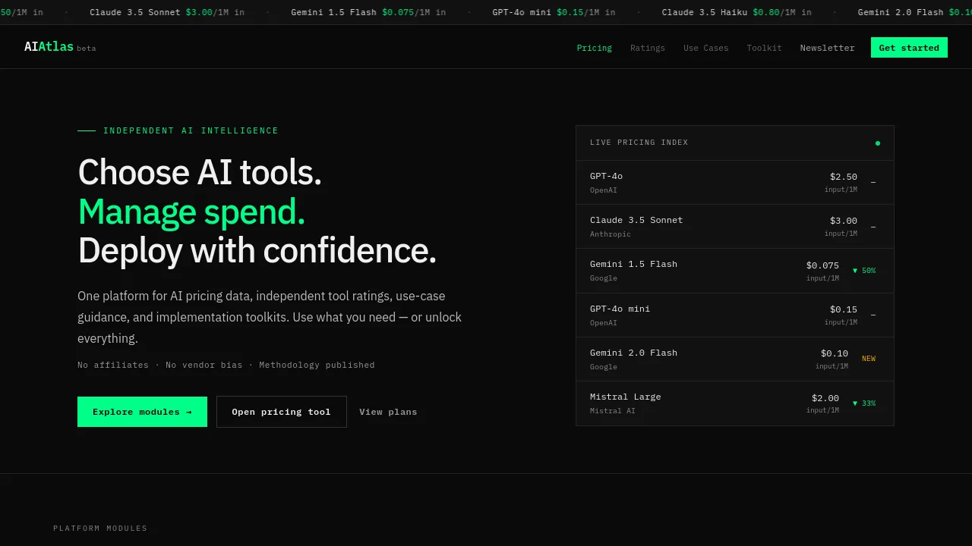The width and height of the screenshot is (972, 546).
Task: Click the Newsletter link
Action: tap(827, 48)
